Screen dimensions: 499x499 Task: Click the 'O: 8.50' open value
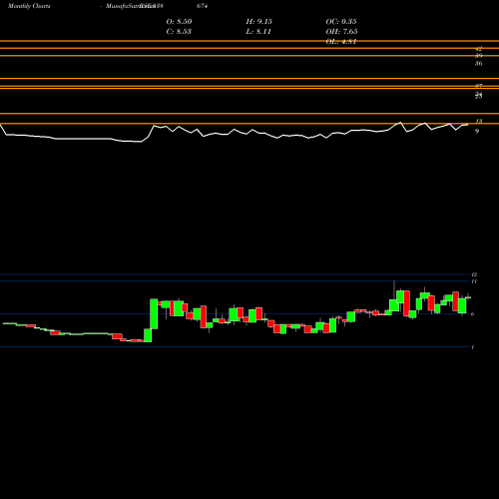pyautogui.click(x=179, y=22)
